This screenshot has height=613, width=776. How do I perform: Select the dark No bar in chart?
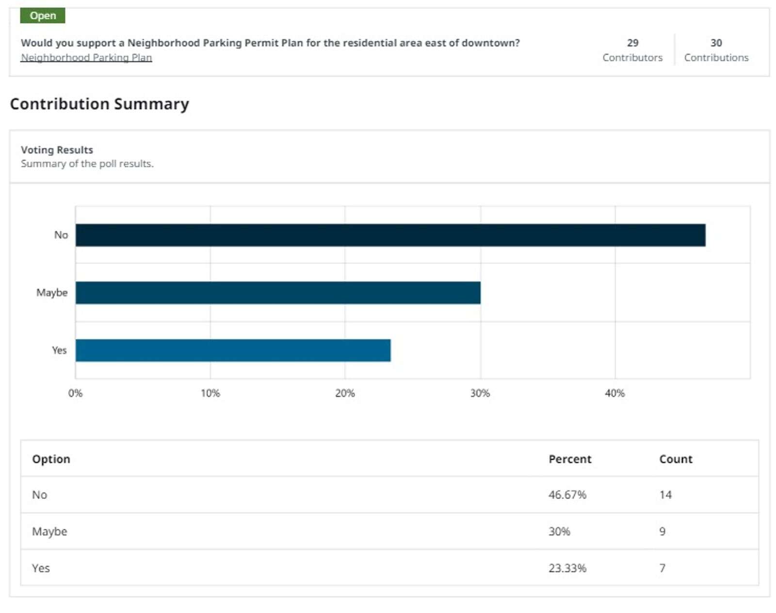click(x=390, y=235)
